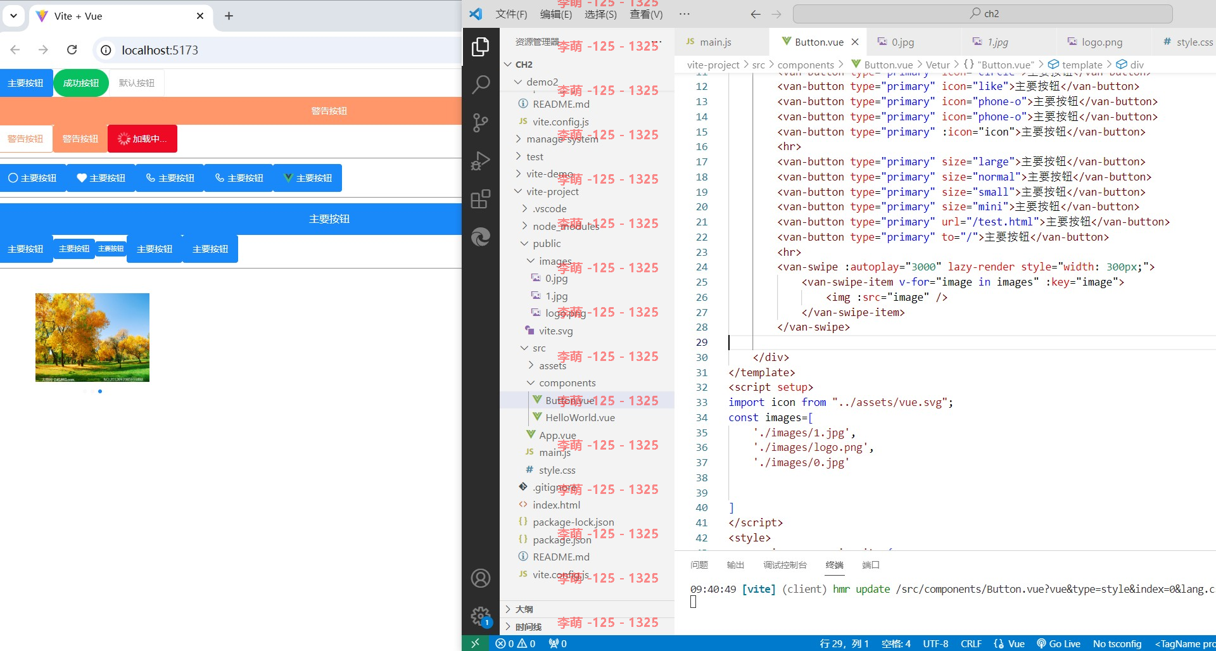Click the UTF-8 encoding indicator

935,643
